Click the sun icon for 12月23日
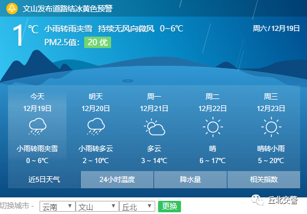 click(x=271, y=127)
